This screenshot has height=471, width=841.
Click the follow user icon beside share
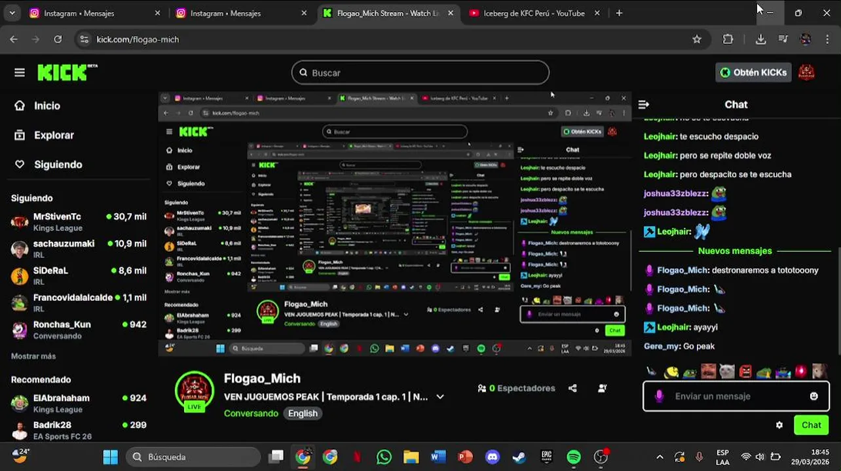pyautogui.click(x=603, y=388)
